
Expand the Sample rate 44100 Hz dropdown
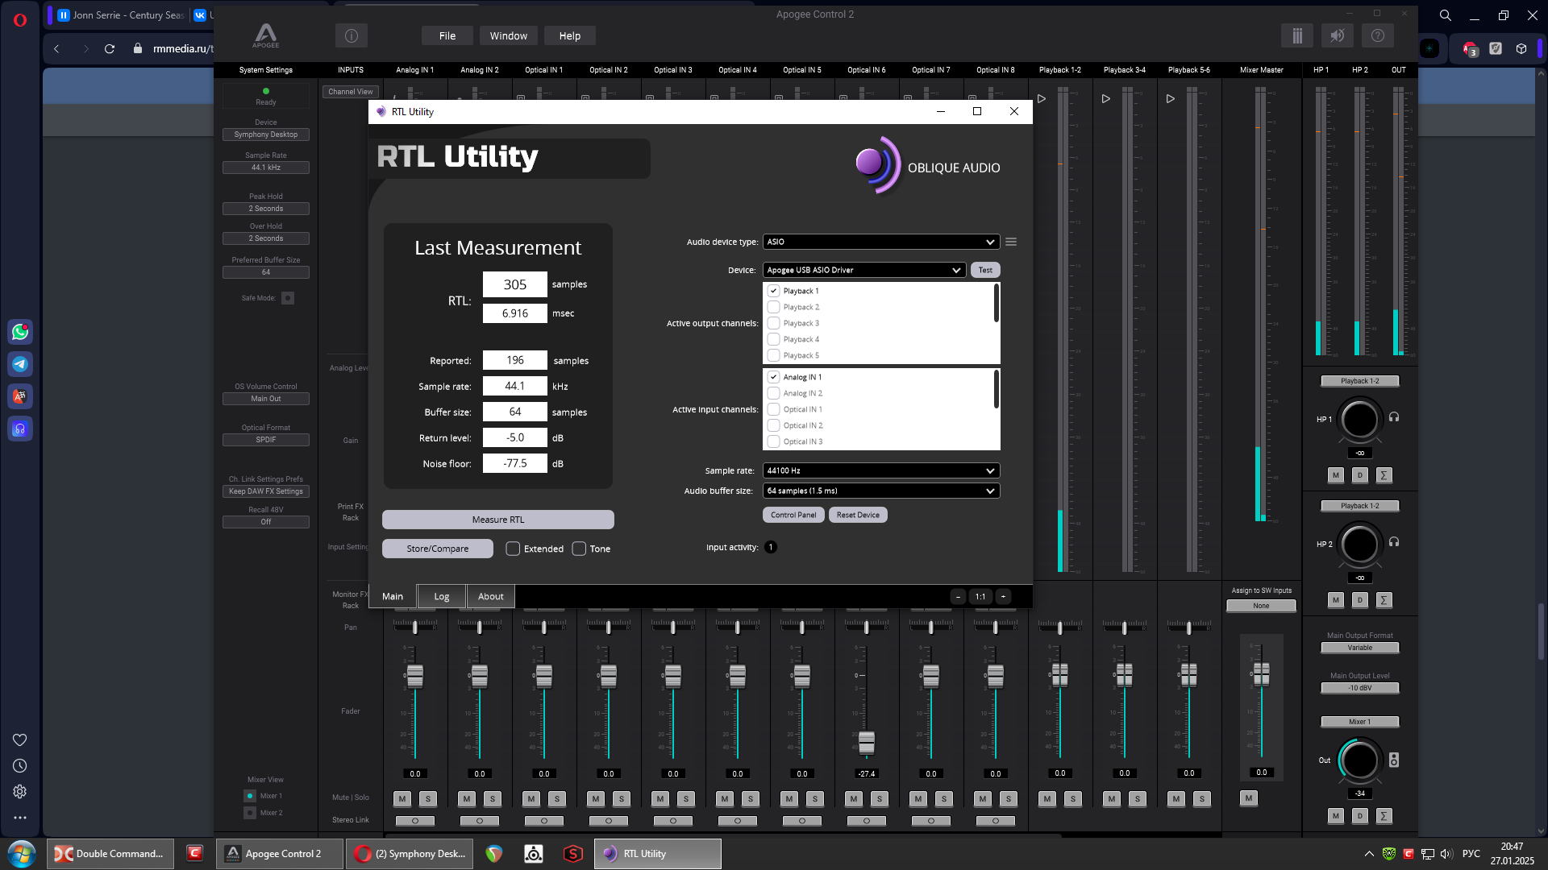880,470
